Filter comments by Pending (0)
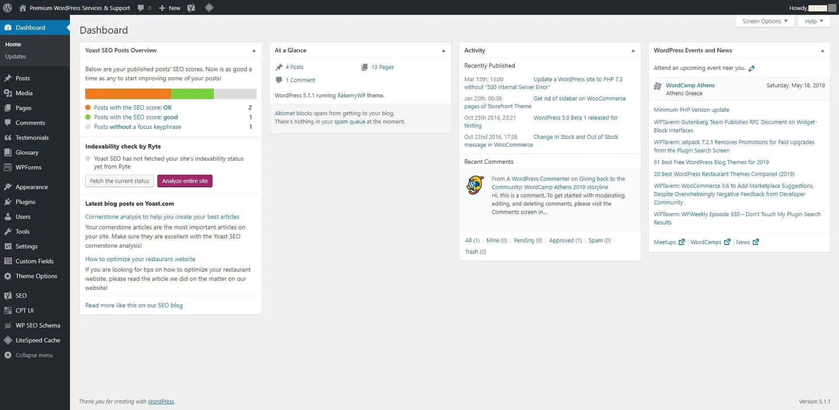 pyautogui.click(x=528, y=240)
